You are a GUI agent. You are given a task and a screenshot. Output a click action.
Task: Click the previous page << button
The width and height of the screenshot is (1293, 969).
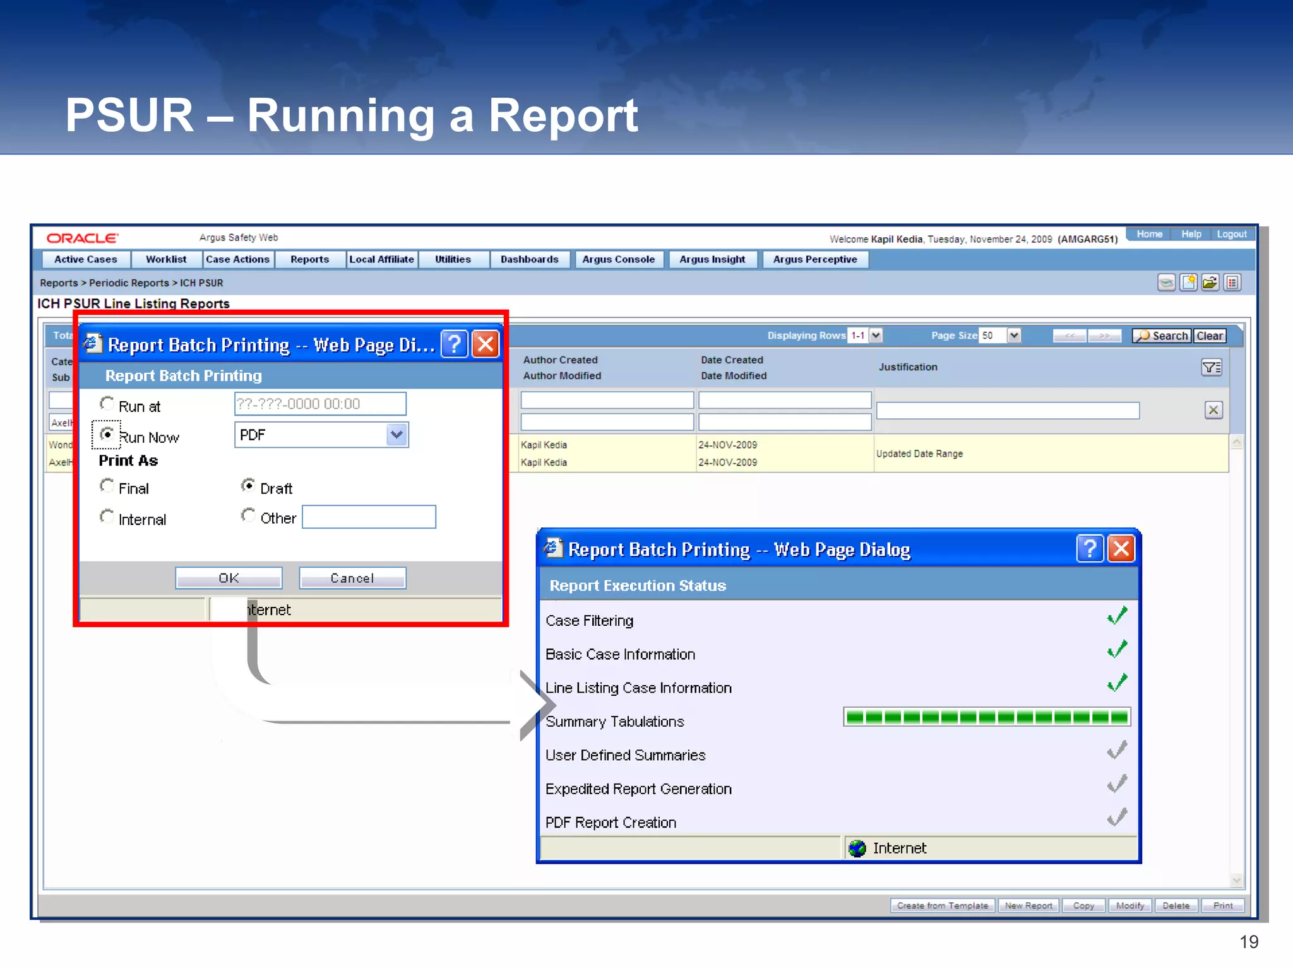[x=1070, y=336]
